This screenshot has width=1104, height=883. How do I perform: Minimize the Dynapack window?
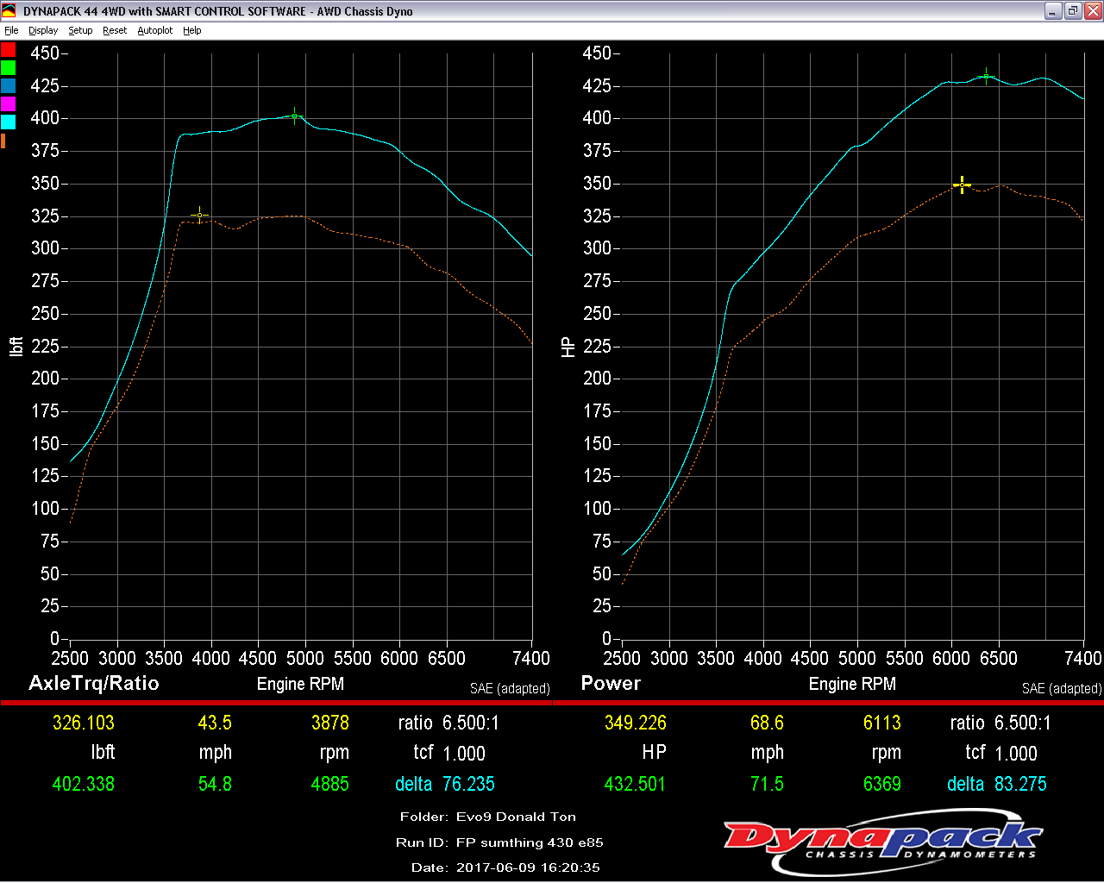[1053, 11]
